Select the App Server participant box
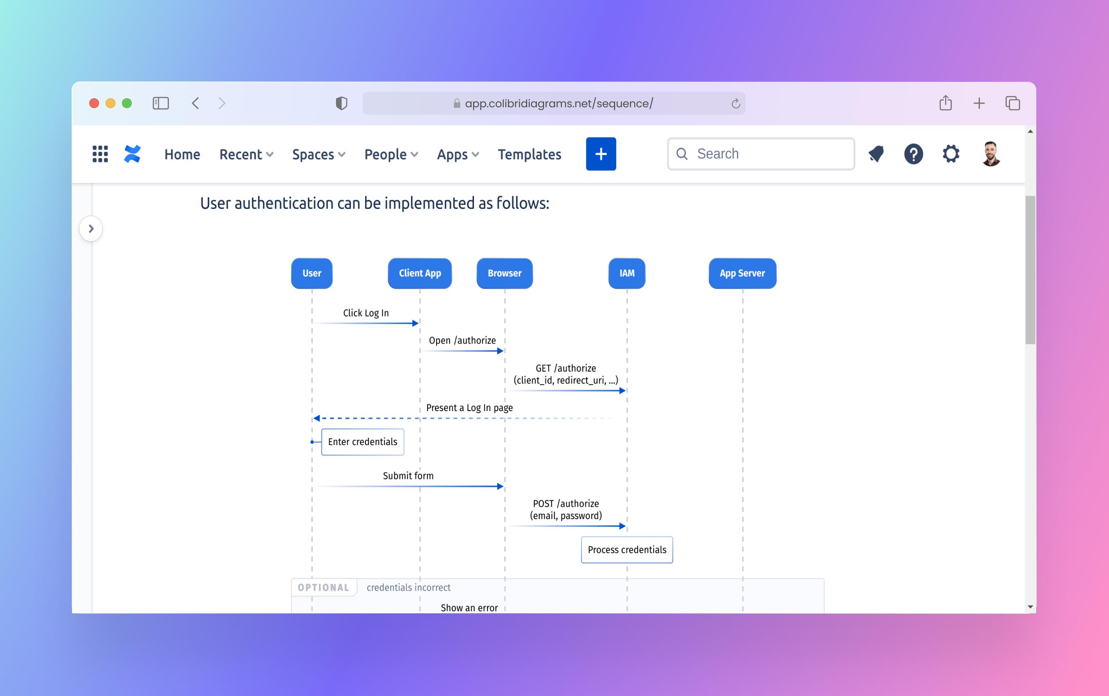1109x696 pixels. click(742, 273)
